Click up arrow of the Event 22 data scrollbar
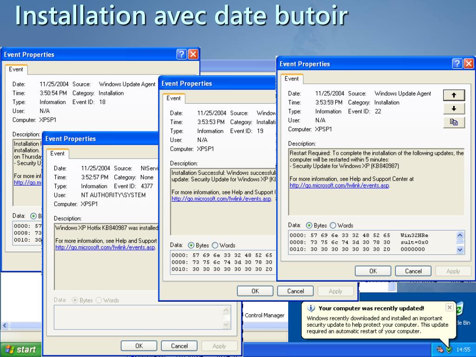 pos(460,235)
